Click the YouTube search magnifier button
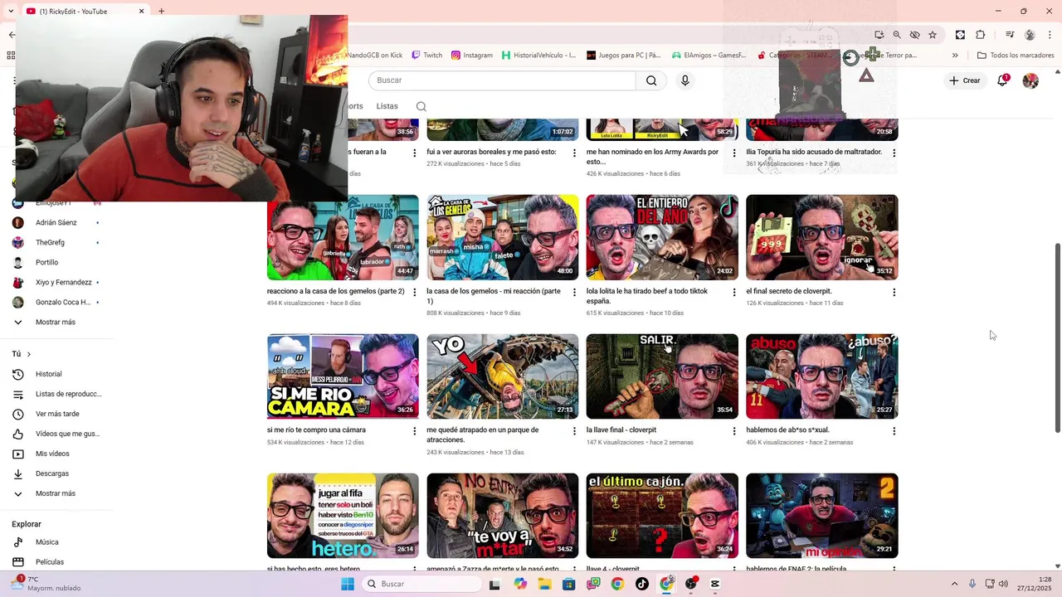The width and height of the screenshot is (1062, 597). (x=651, y=80)
